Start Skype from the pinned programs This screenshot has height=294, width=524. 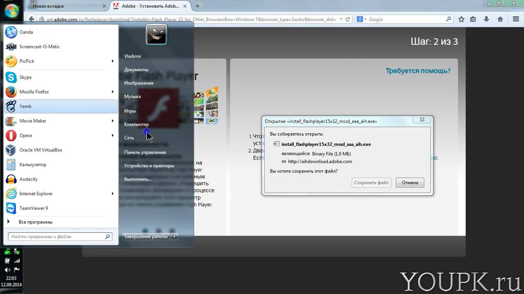pos(61,77)
